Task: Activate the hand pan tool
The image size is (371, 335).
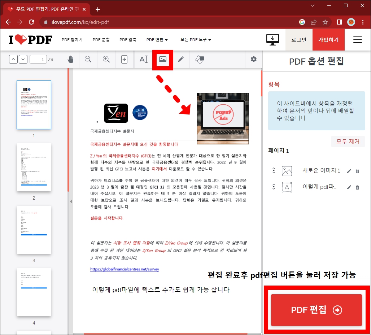Action: (70, 59)
